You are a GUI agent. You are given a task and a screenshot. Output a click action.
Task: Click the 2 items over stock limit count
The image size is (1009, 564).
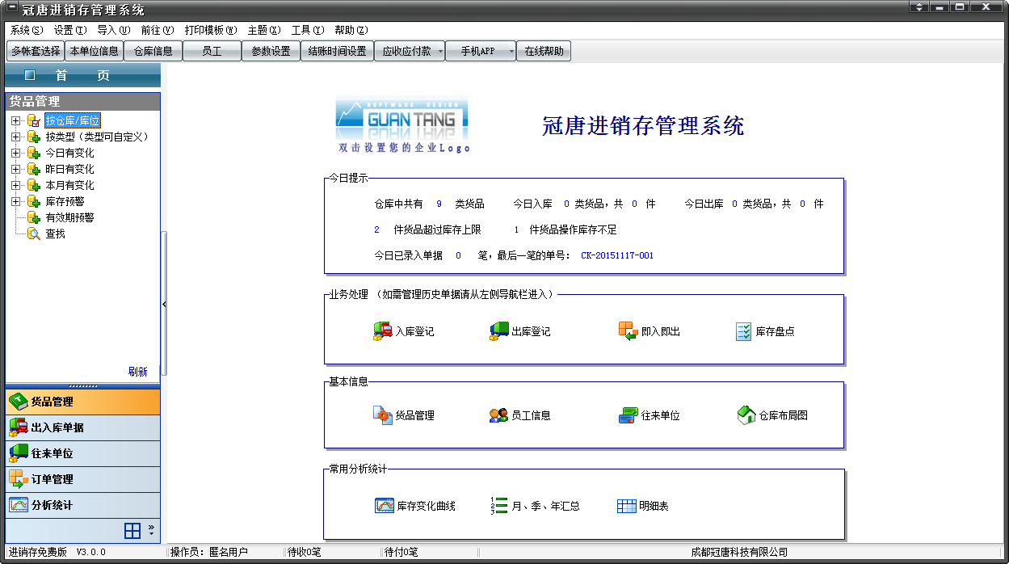click(x=376, y=229)
